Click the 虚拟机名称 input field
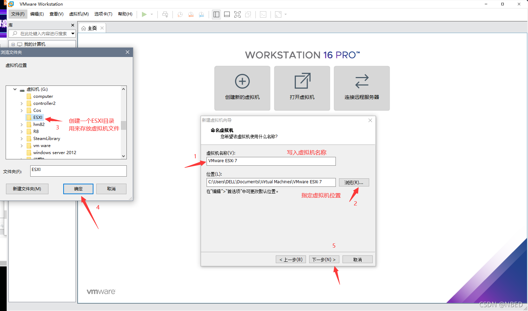The height and width of the screenshot is (311, 528). (x=271, y=161)
